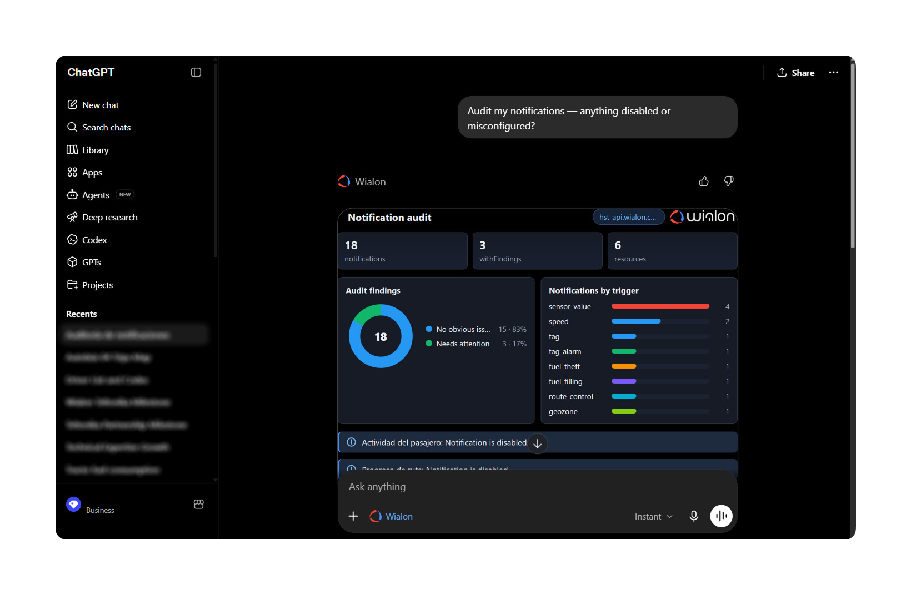This screenshot has height=595, width=911.
Task: Click the ChatGPT title logo
Action: pos(91,72)
